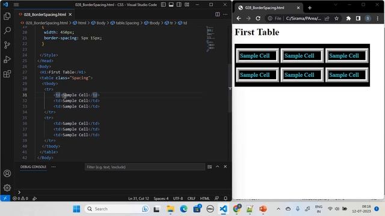Image resolution: width=385 pixels, height=216 pixels.
Task: Bookmark this page with star icon
Action: click(x=336, y=19)
